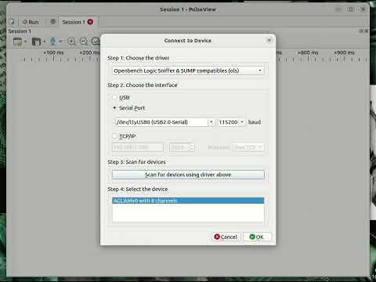This screenshot has height=282, width=376.
Task: Click the OK button
Action: (257, 237)
